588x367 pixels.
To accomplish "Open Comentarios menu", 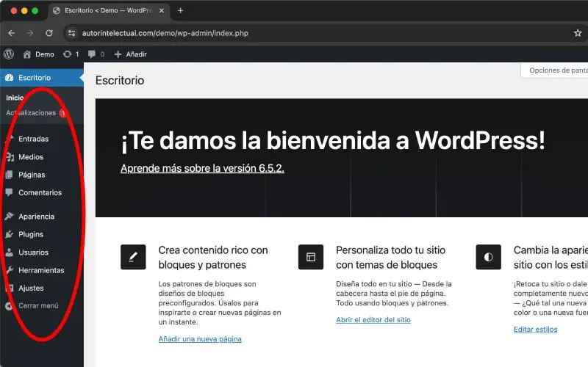I will (x=42, y=192).
